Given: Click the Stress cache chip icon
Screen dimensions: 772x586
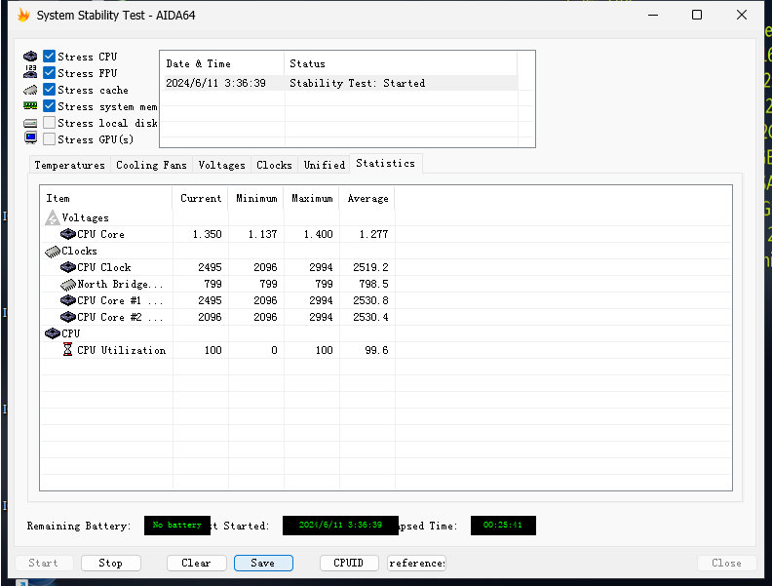Looking at the screenshot, I should pos(30,90).
